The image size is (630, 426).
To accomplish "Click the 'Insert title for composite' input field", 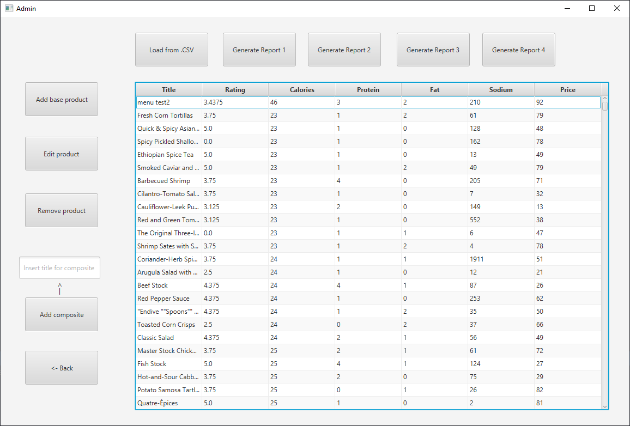I will tap(59, 267).
